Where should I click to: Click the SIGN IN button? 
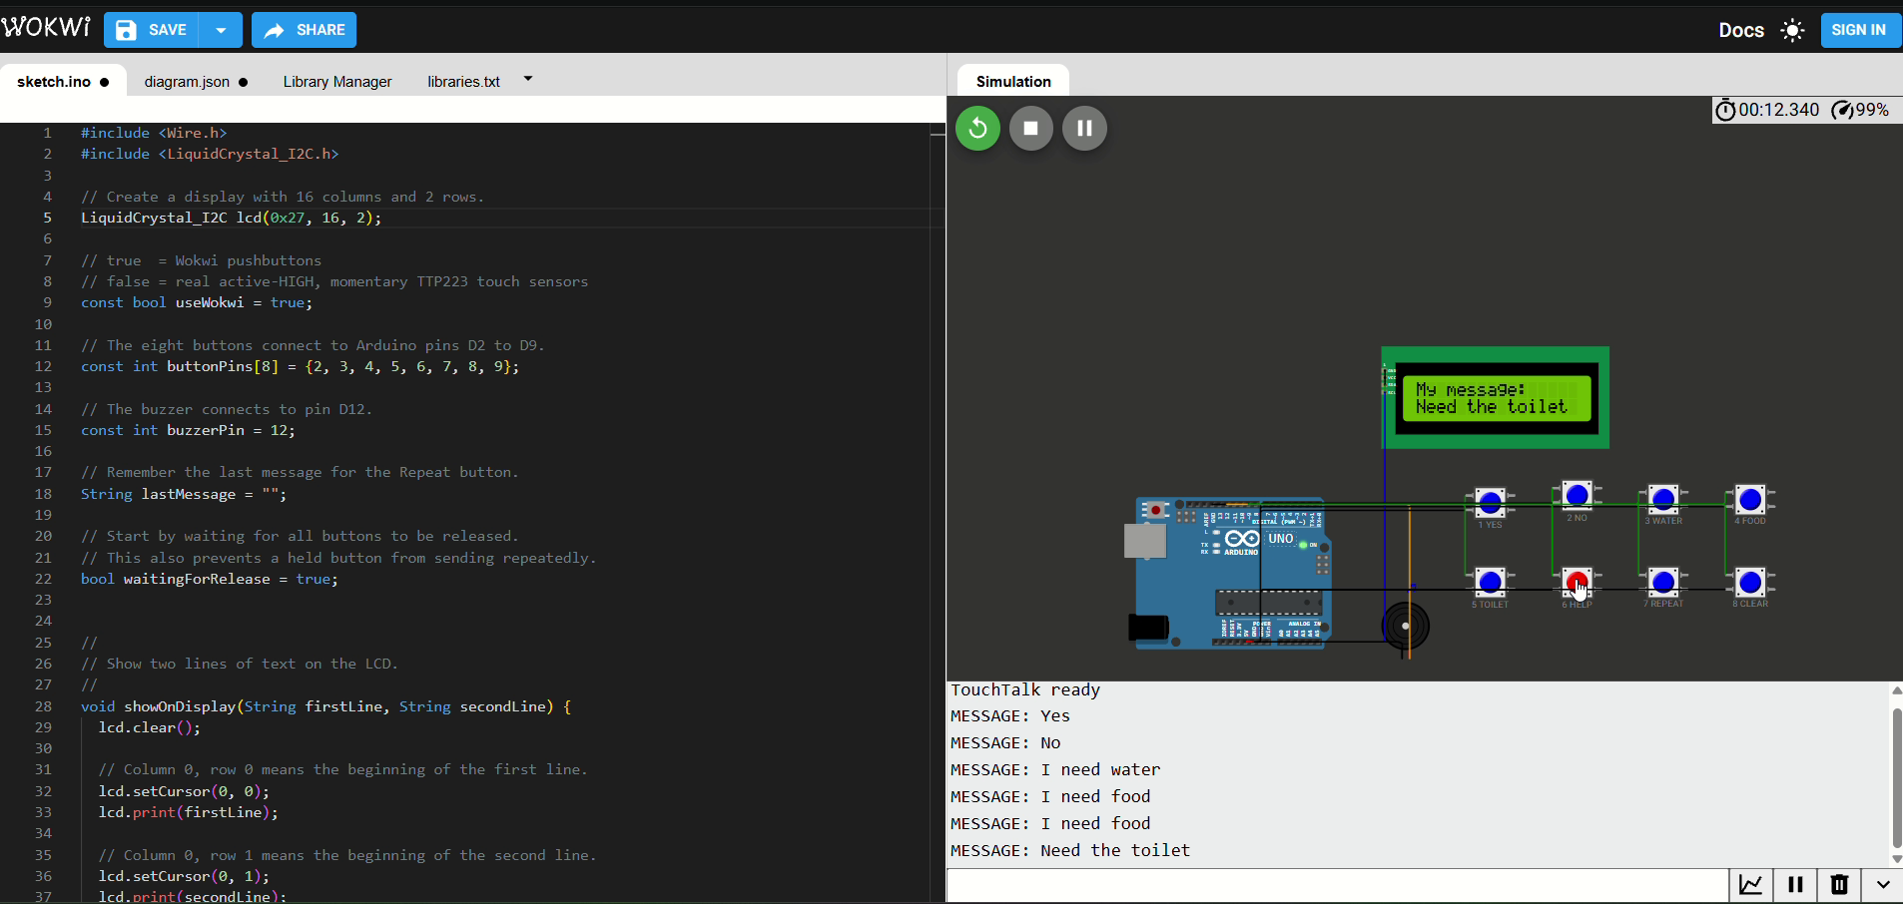pyautogui.click(x=1858, y=30)
